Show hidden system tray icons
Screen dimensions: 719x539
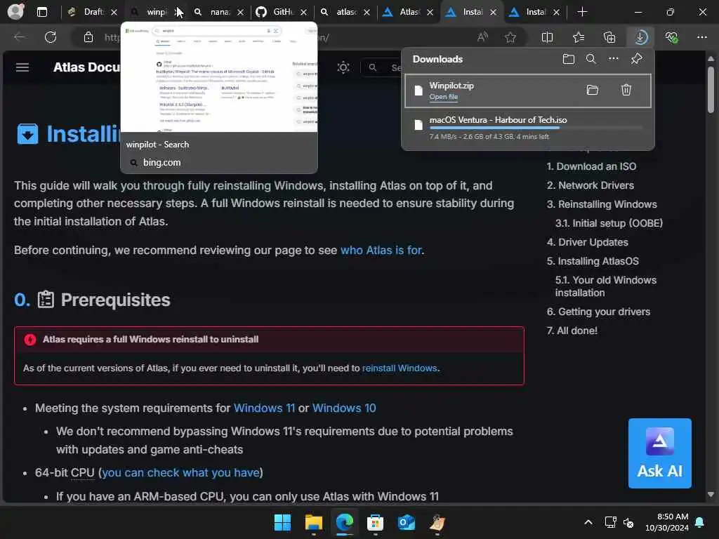point(588,522)
